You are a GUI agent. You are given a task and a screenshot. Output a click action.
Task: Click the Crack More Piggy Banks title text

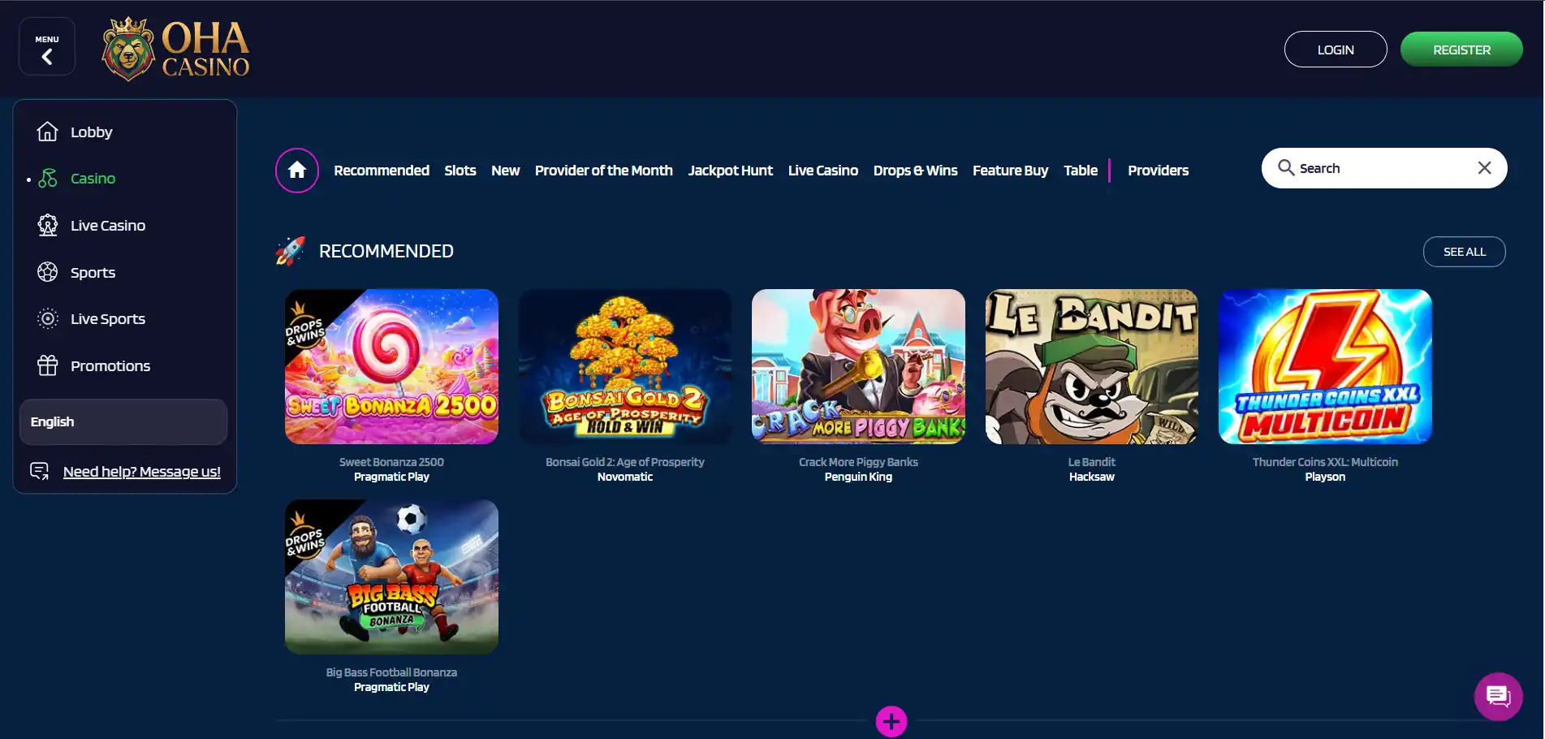point(858,462)
